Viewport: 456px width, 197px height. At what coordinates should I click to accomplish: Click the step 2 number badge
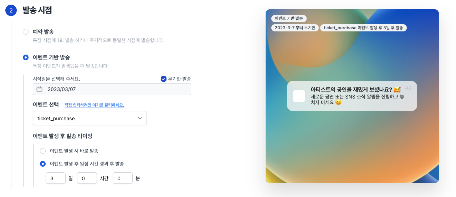coord(11,10)
